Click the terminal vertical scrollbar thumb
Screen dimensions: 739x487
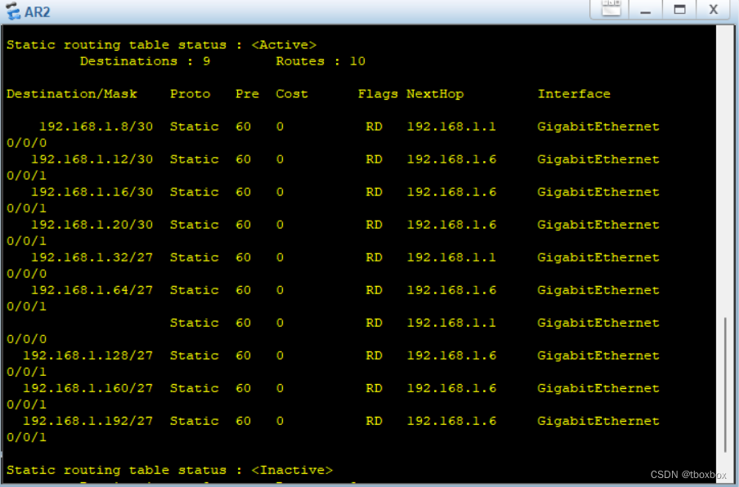pyautogui.click(x=725, y=385)
